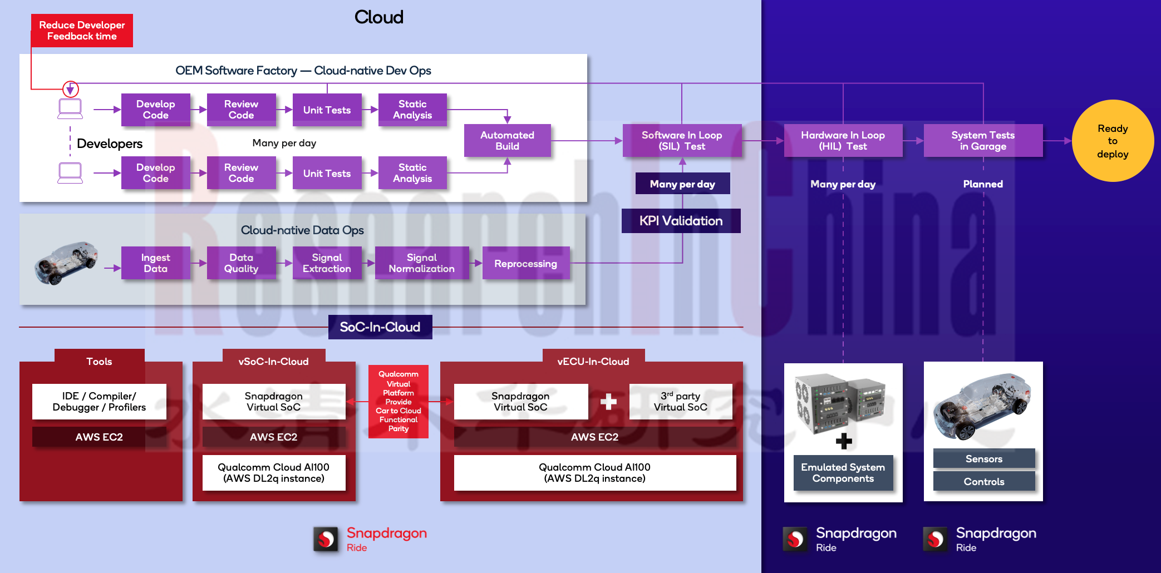Click the Many per day box under SIL

click(x=683, y=184)
